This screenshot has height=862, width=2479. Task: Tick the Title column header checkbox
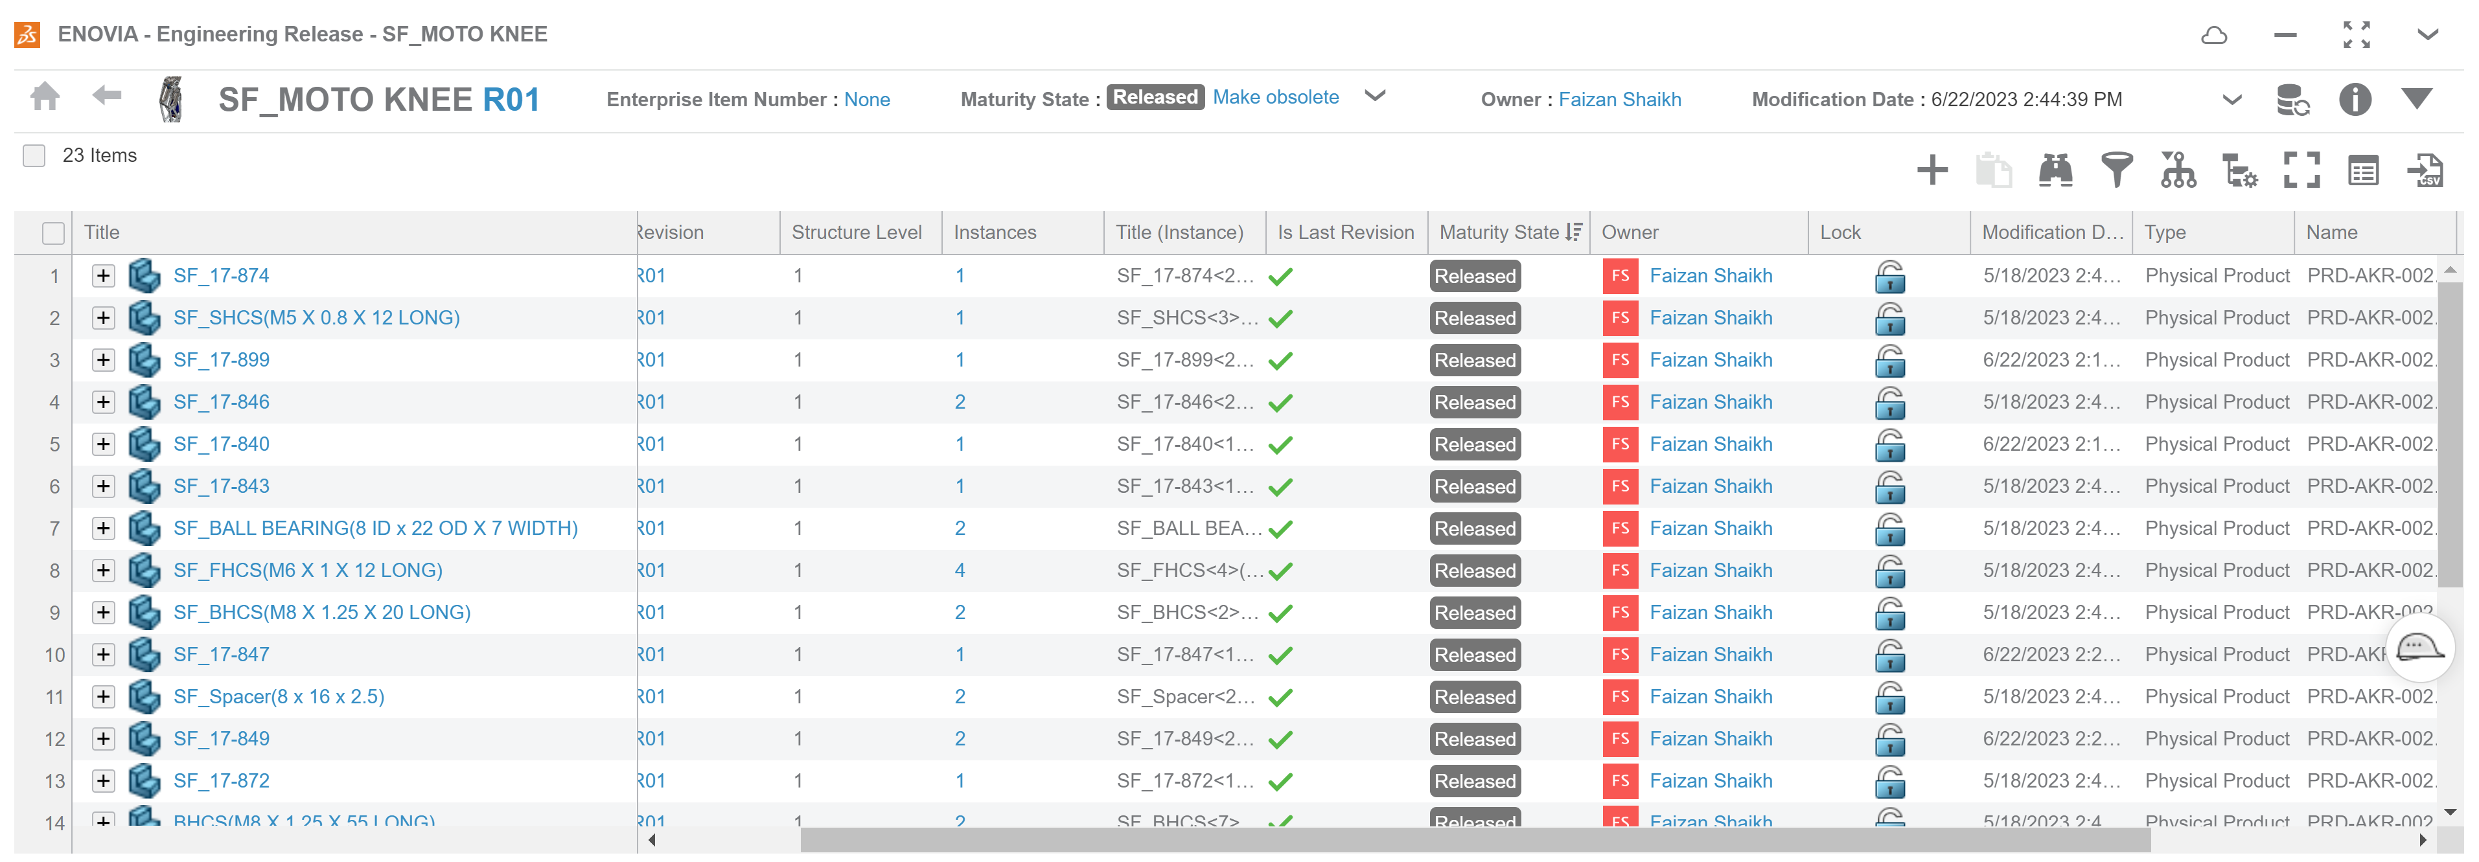54,233
